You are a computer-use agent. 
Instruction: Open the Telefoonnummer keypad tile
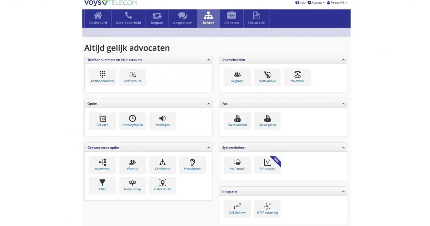(102, 77)
